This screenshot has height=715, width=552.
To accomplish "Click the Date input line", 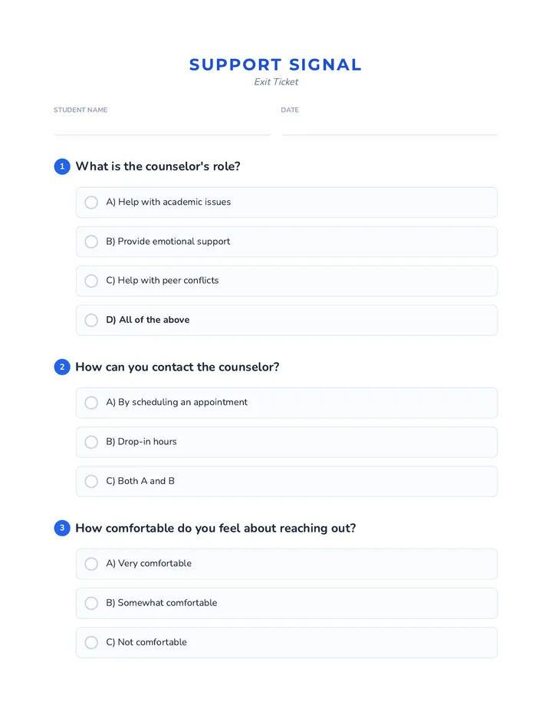I will (x=389, y=127).
